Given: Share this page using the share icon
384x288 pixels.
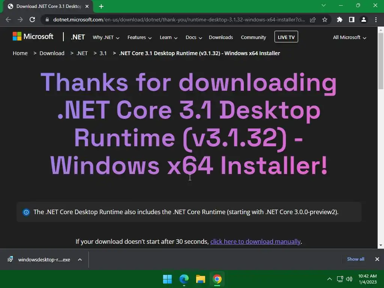Looking at the screenshot, I should pyautogui.click(x=313, y=19).
